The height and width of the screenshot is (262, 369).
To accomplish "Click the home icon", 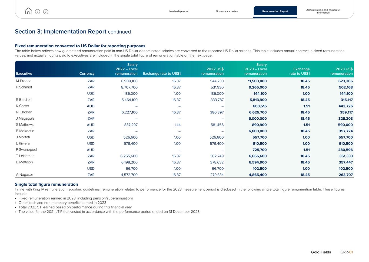I will 28,11.
